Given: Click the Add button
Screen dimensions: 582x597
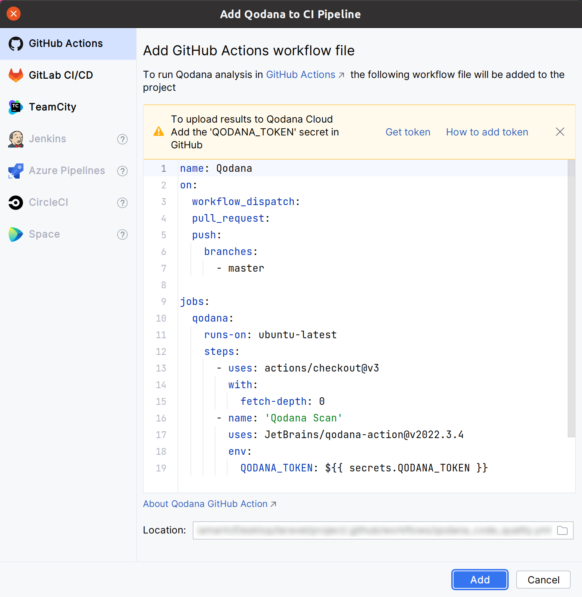Looking at the screenshot, I should coord(480,580).
